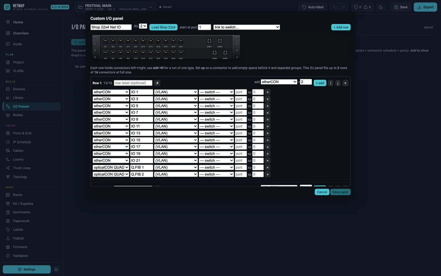Open the Guide page
Screen dimensions: 441x276
coord(31,44)
